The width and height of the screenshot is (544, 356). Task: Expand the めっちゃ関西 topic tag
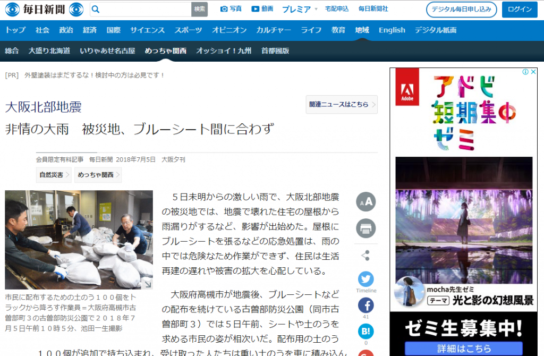pos(98,175)
